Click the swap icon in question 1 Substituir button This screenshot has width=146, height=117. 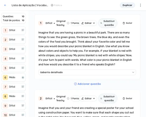pos(101,23)
